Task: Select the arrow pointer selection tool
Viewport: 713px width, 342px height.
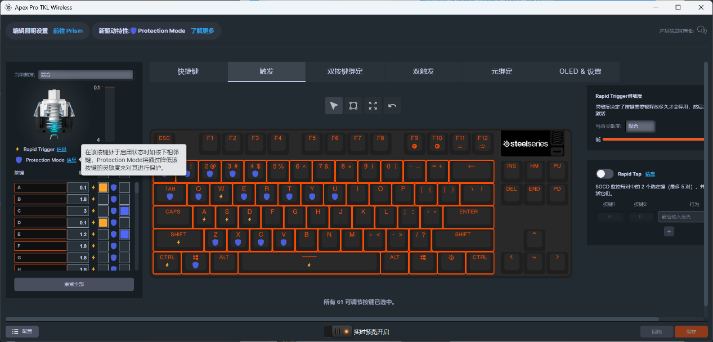Action: tap(334, 105)
